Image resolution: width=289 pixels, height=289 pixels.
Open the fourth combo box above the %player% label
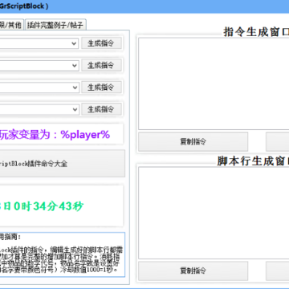tap(39, 109)
